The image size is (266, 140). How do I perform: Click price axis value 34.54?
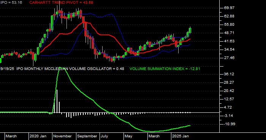pyautogui.click(x=229, y=50)
